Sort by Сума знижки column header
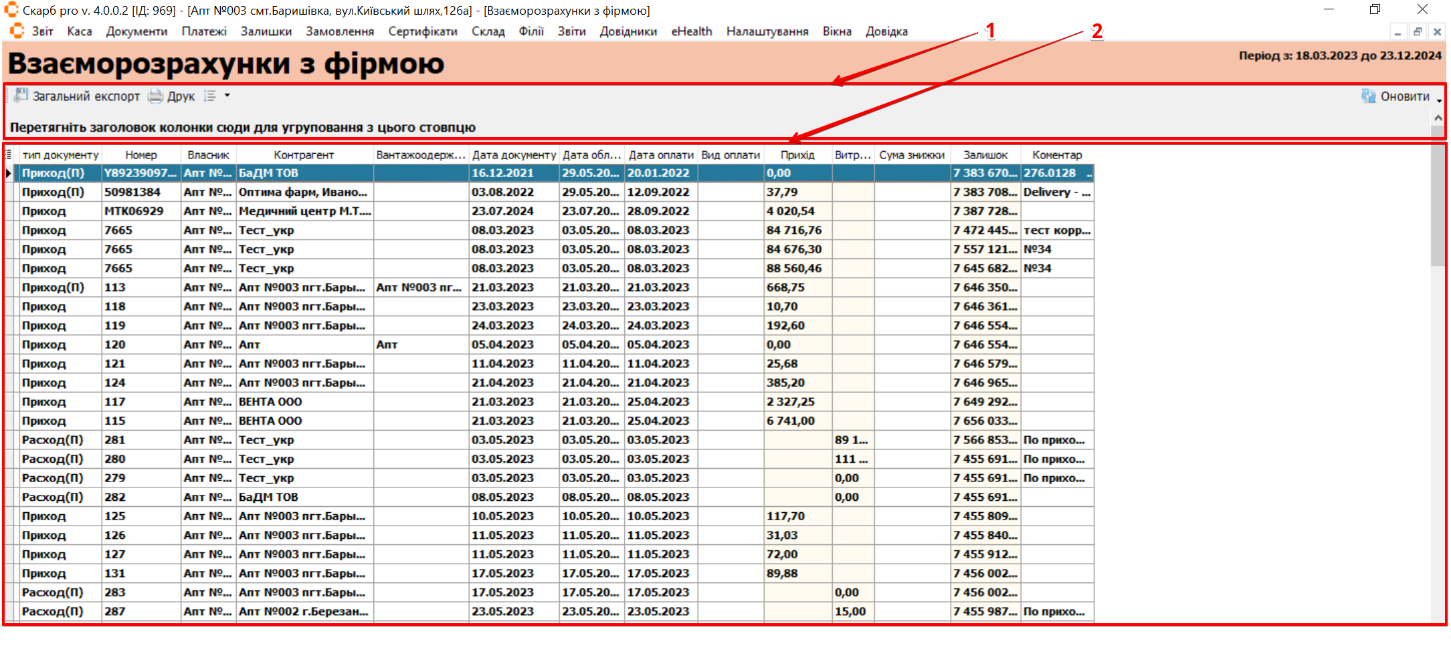Image resolution: width=1451 pixels, height=672 pixels. tap(912, 154)
